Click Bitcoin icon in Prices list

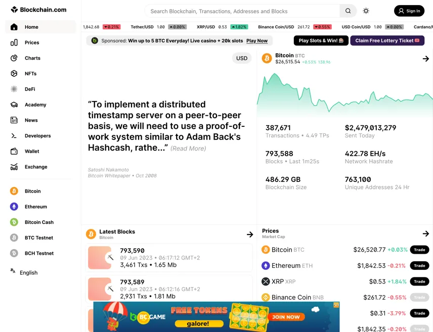pyautogui.click(x=266, y=250)
